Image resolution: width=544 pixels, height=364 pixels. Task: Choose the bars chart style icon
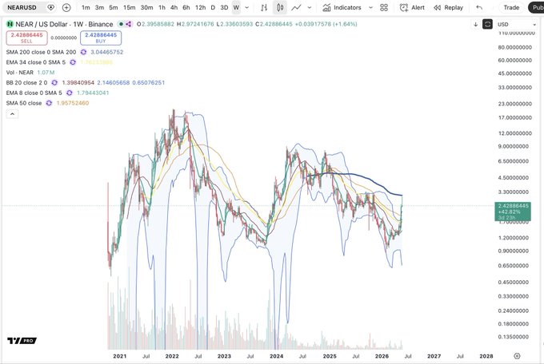[x=264, y=7]
